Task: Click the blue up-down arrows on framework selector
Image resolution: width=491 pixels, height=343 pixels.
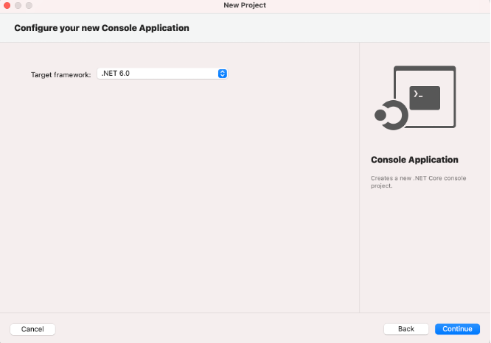Action: point(223,74)
